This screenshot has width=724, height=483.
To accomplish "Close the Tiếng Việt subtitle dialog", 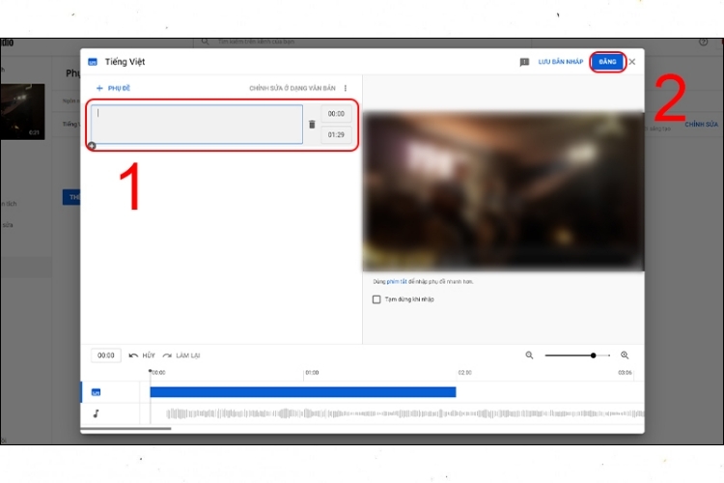I will pos(632,62).
